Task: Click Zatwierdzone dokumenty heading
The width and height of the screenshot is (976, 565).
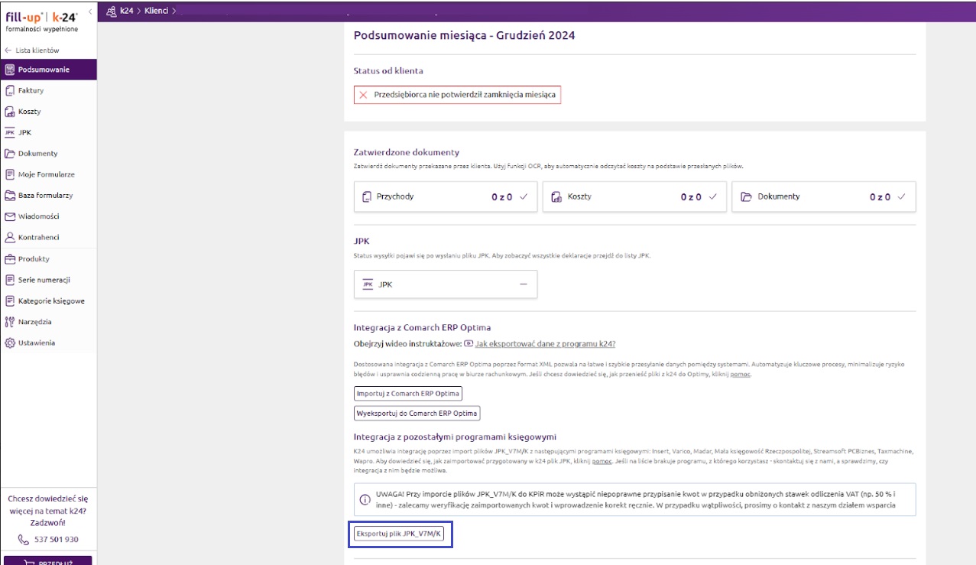Action: (x=407, y=152)
